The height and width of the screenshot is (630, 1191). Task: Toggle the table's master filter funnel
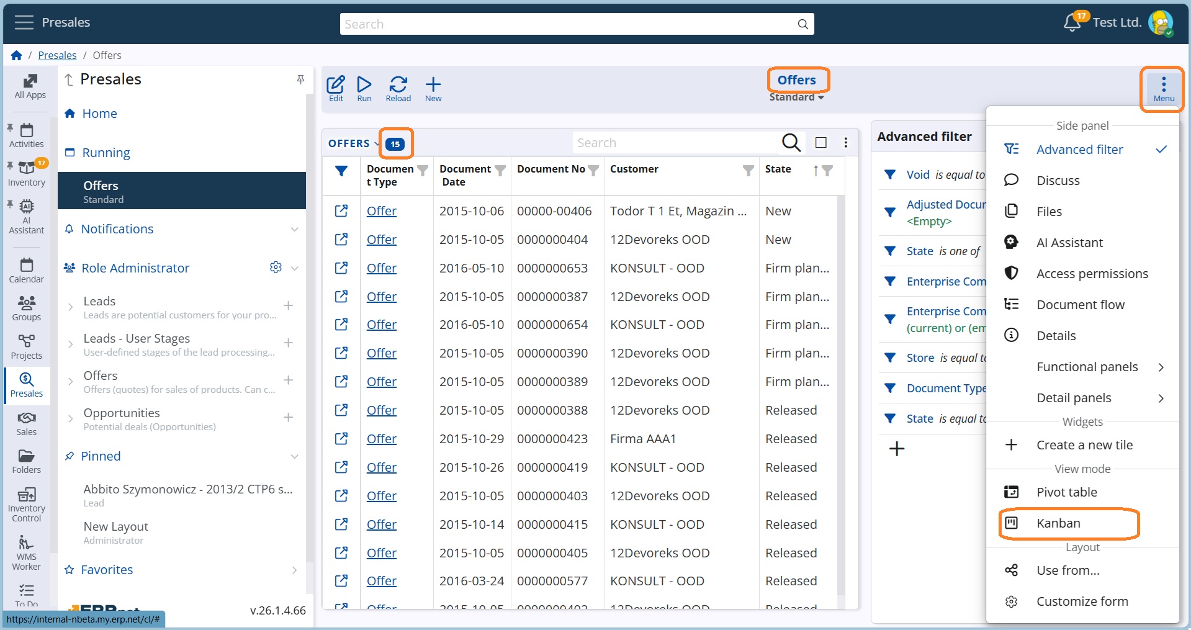(x=341, y=171)
